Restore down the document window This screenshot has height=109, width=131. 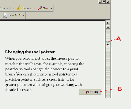[x=104, y=2]
